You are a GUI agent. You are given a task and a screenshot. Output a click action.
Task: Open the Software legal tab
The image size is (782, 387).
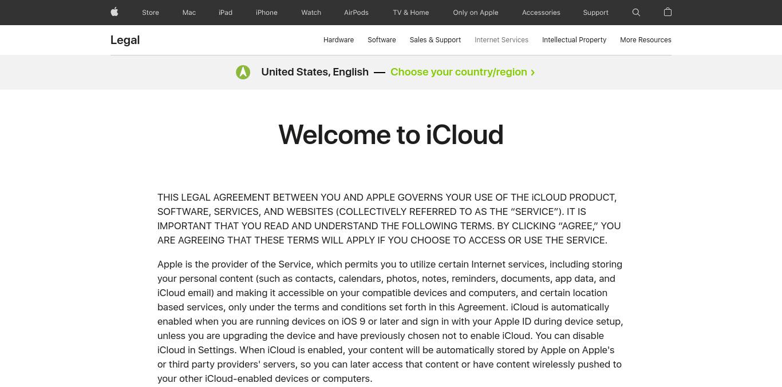click(x=382, y=40)
